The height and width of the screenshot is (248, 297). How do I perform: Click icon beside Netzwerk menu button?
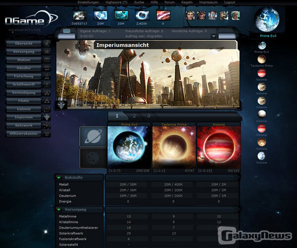[47, 125]
